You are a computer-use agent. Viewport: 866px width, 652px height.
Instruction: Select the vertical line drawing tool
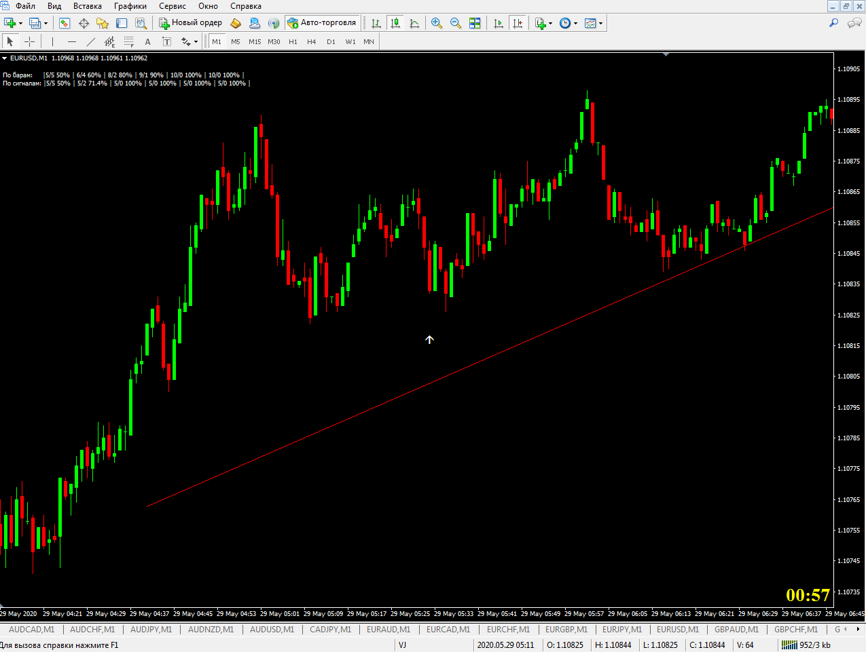tap(52, 42)
